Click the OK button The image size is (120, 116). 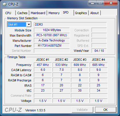pyautogui.click(x=106, y=110)
